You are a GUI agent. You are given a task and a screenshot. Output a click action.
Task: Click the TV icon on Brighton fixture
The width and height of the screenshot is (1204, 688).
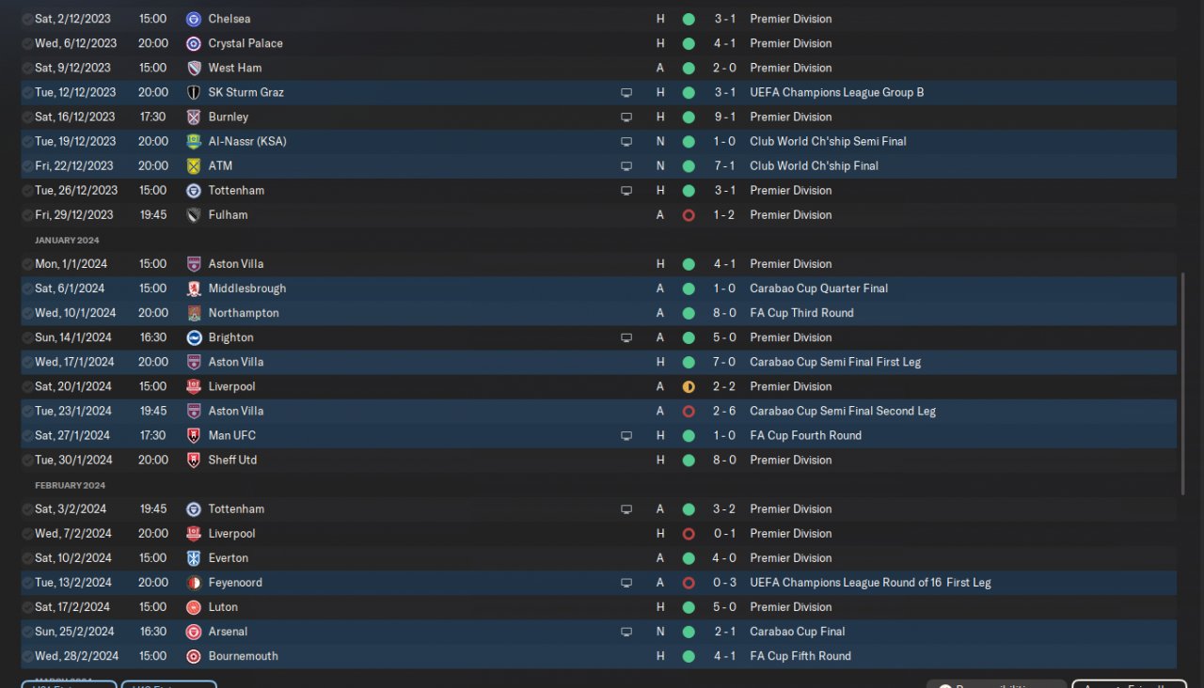point(626,337)
